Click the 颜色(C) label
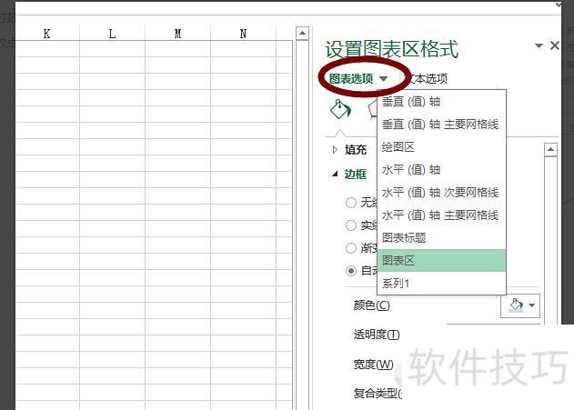The height and width of the screenshot is (410, 574). point(371,305)
